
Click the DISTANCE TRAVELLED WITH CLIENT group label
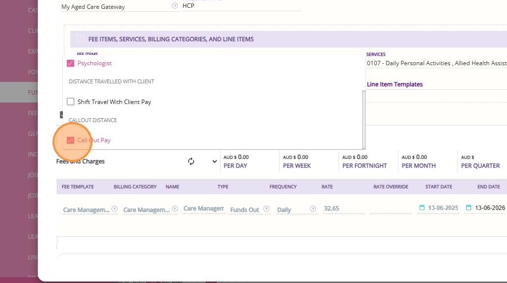[111, 81]
